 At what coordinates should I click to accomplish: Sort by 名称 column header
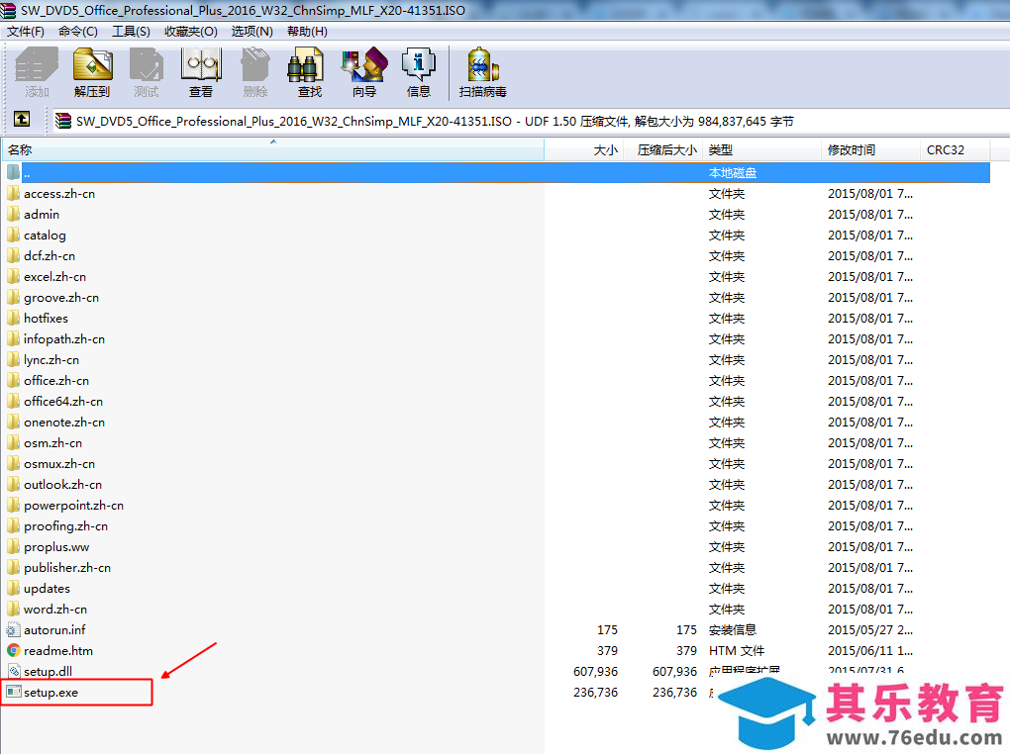273,150
